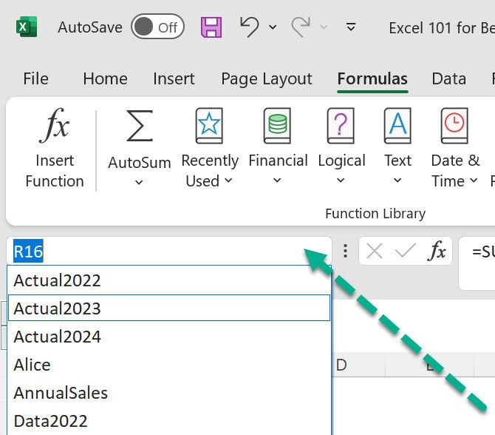Click the AutoSum sigma icon

pos(139,127)
